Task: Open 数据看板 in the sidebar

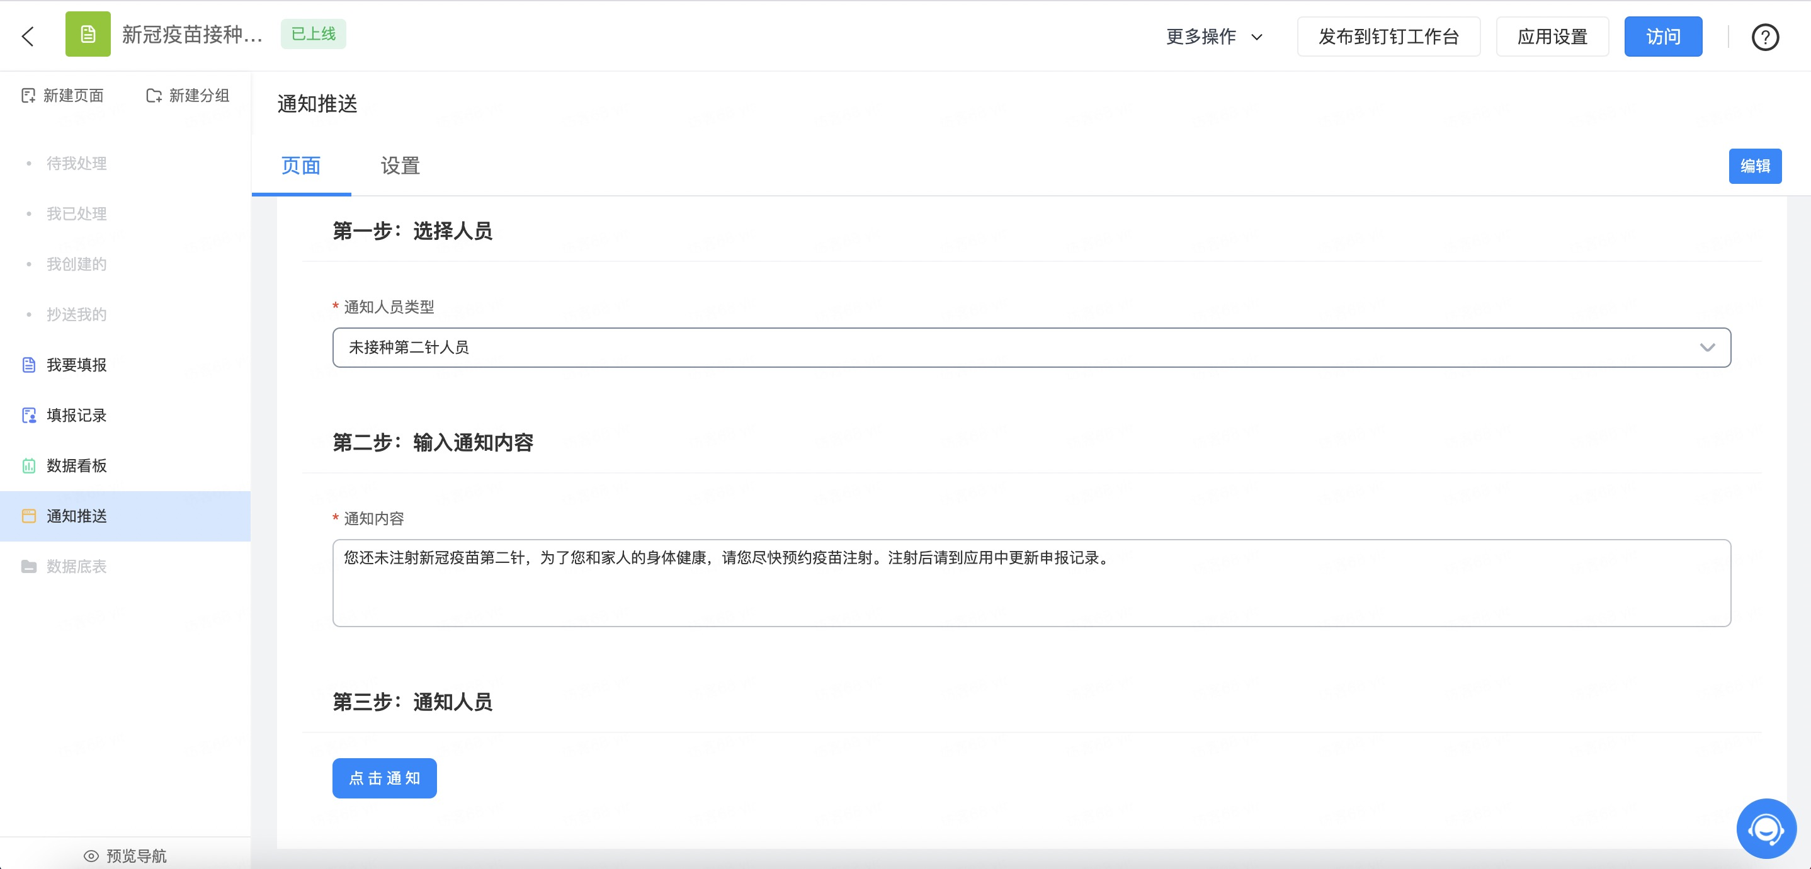Action: click(x=76, y=465)
